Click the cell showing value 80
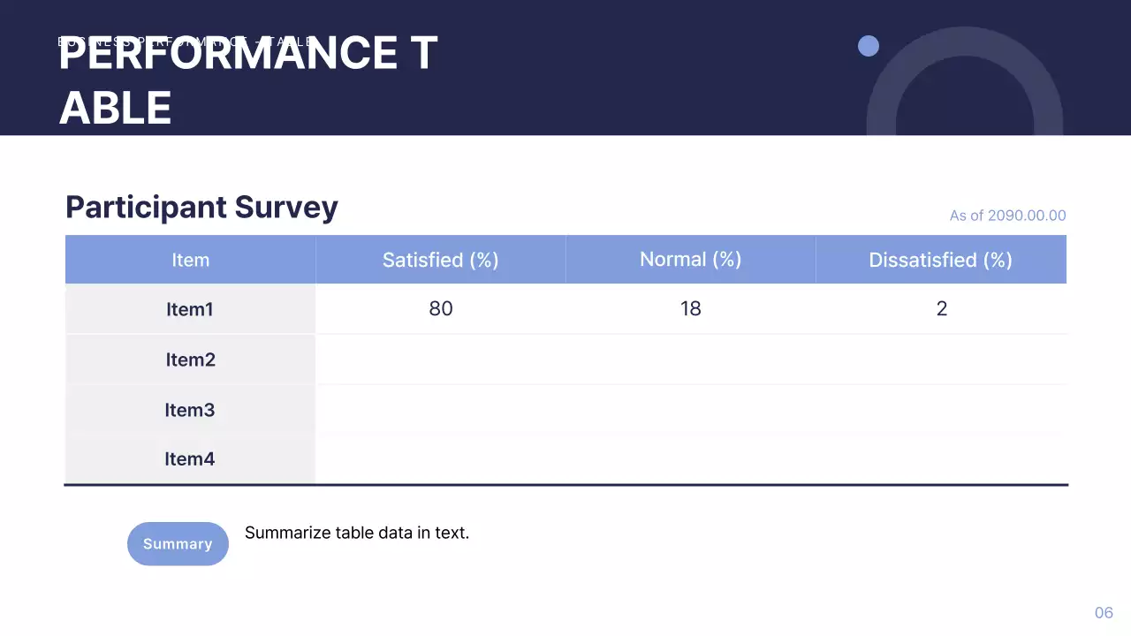Image resolution: width=1131 pixels, height=636 pixels. tap(440, 308)
